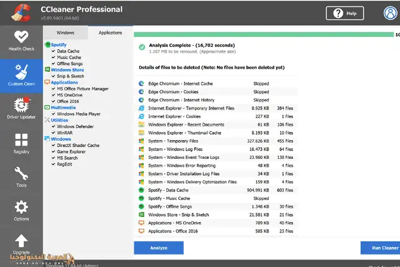Image resolution: width=400 pixels, height=267 pixels.
Task: Uncheck the MS OneDrive checkbox
Action: click(x=53, y=95)
